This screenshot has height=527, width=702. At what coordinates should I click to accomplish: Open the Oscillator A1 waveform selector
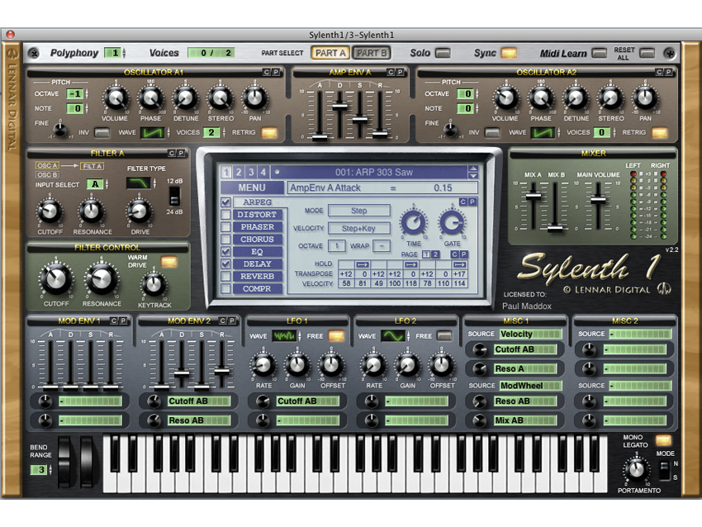[152, 132]
